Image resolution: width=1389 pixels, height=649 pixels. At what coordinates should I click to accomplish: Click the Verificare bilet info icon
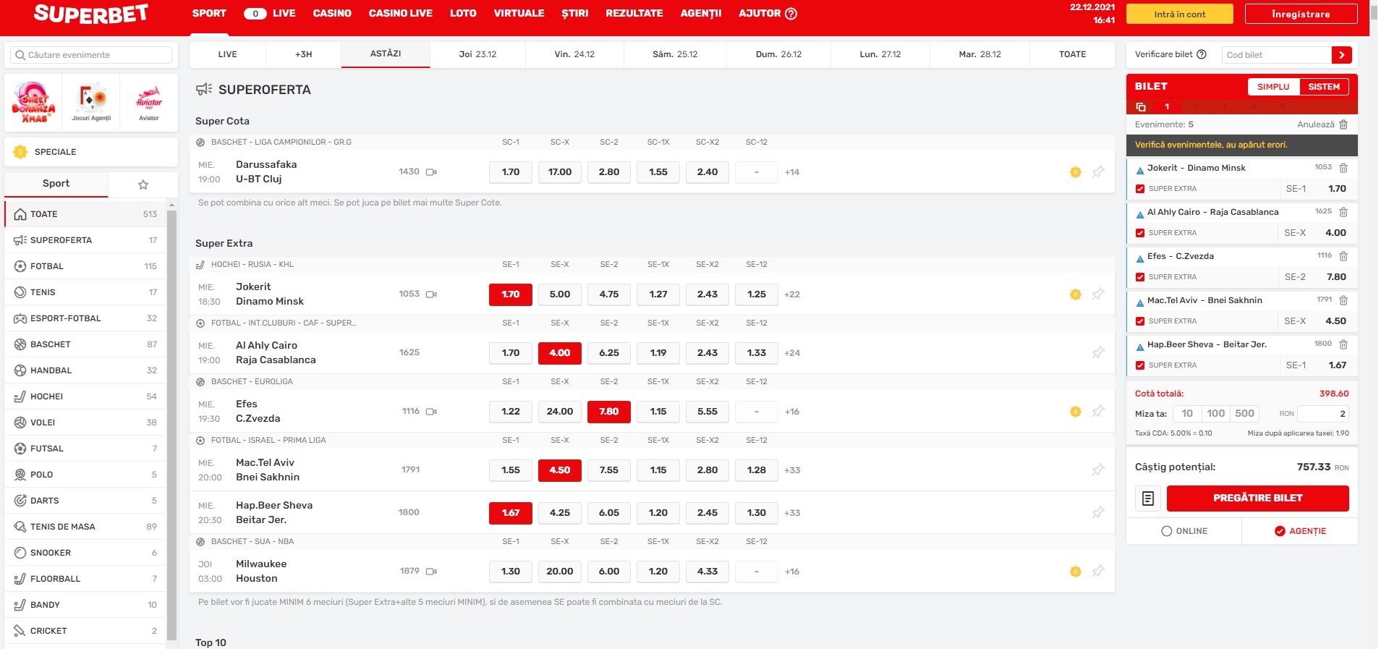pos(1202,54)
